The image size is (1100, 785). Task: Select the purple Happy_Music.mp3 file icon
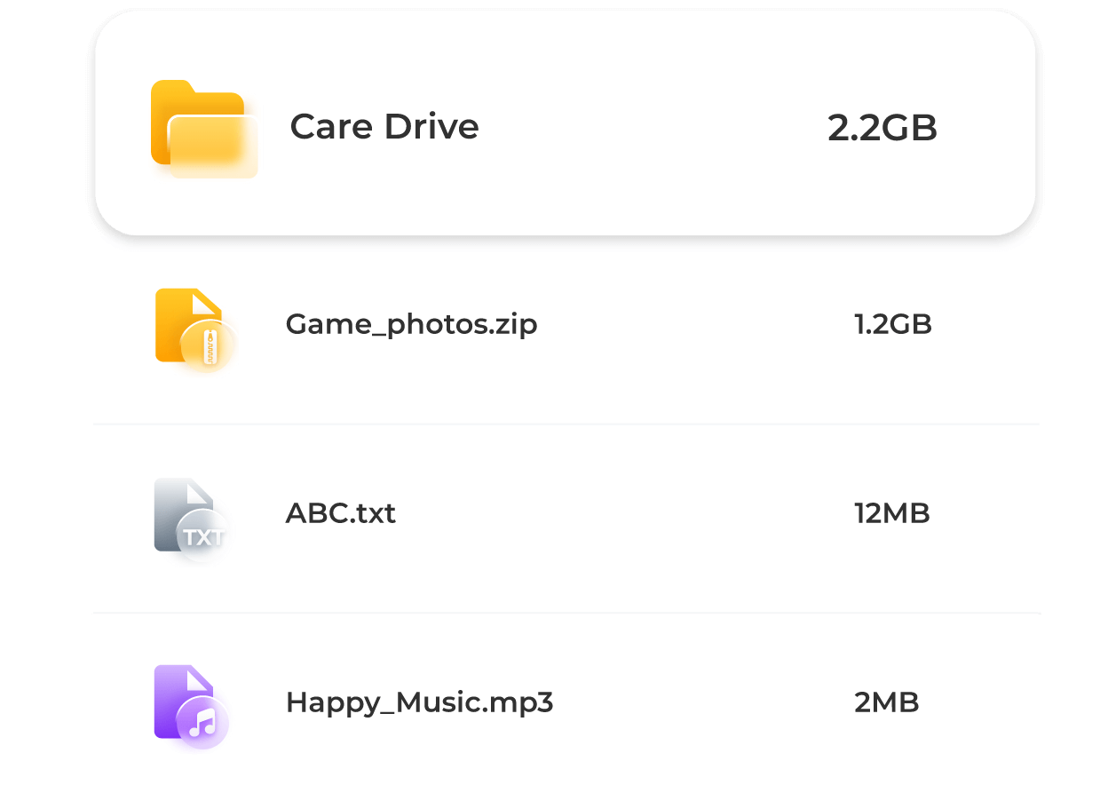click(191, 706)
